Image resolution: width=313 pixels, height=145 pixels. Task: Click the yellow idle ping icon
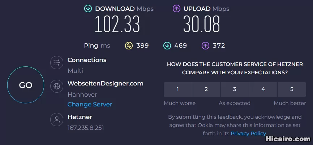(129, 45)
